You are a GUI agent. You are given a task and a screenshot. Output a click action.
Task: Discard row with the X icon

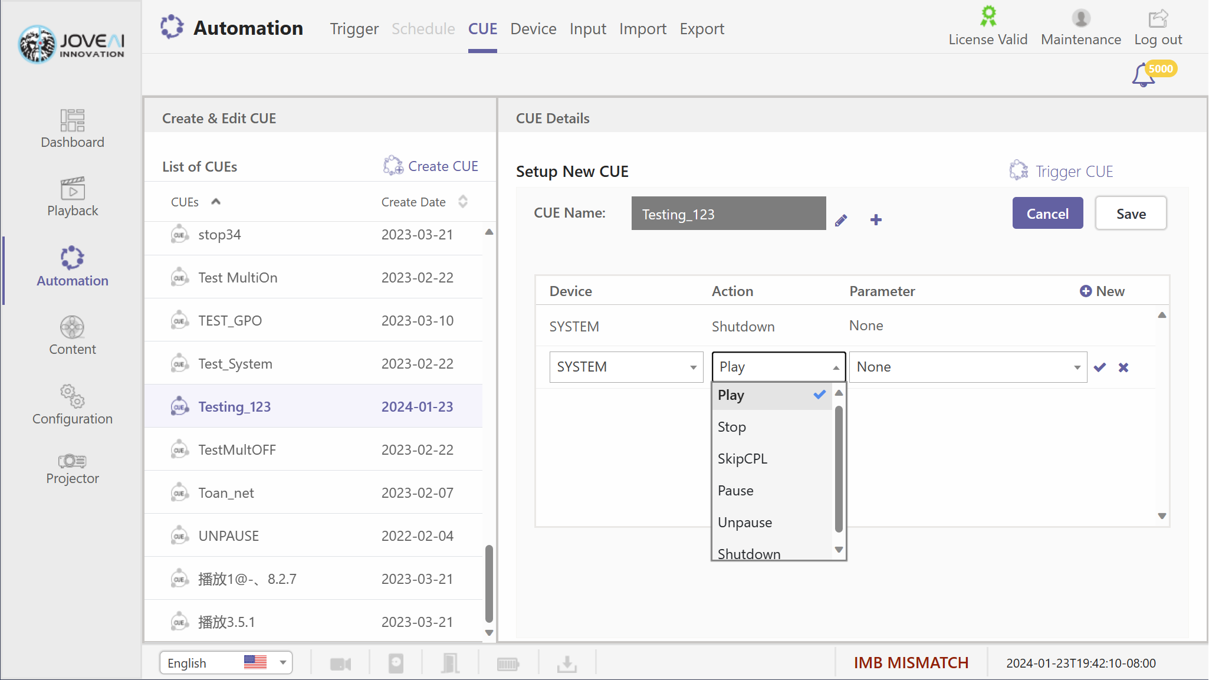(x=1123, y=367)
